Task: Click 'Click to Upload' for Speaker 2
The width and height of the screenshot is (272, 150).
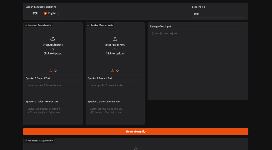Action: coord(115,53)
